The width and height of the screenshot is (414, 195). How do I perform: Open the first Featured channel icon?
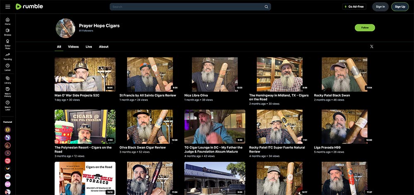click(x=7, y=130)
